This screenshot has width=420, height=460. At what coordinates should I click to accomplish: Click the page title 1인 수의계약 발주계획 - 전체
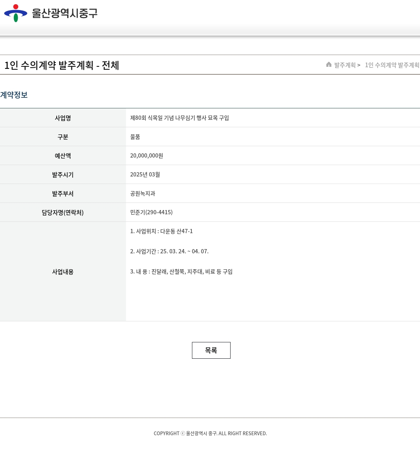click(62, 66)
